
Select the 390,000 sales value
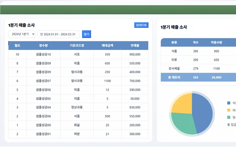(135, 90)
